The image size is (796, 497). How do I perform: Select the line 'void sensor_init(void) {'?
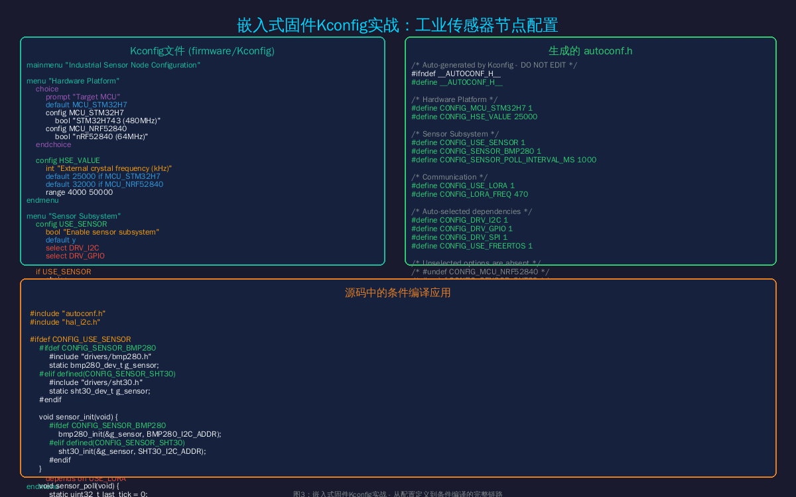click(x=78, y=417)
